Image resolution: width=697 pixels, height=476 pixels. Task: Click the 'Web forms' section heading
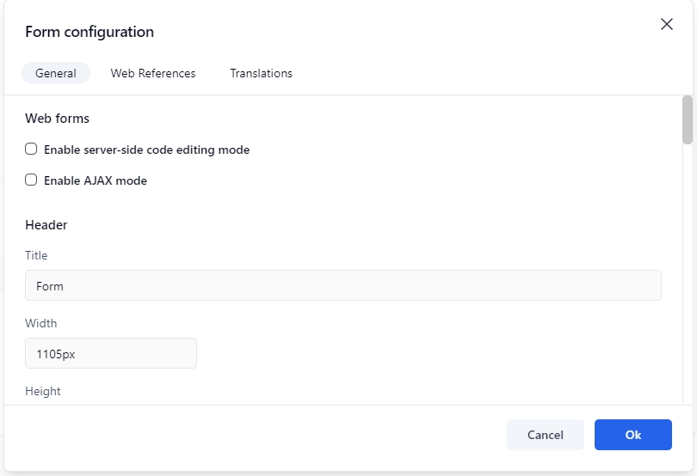(x=57, y=118)
